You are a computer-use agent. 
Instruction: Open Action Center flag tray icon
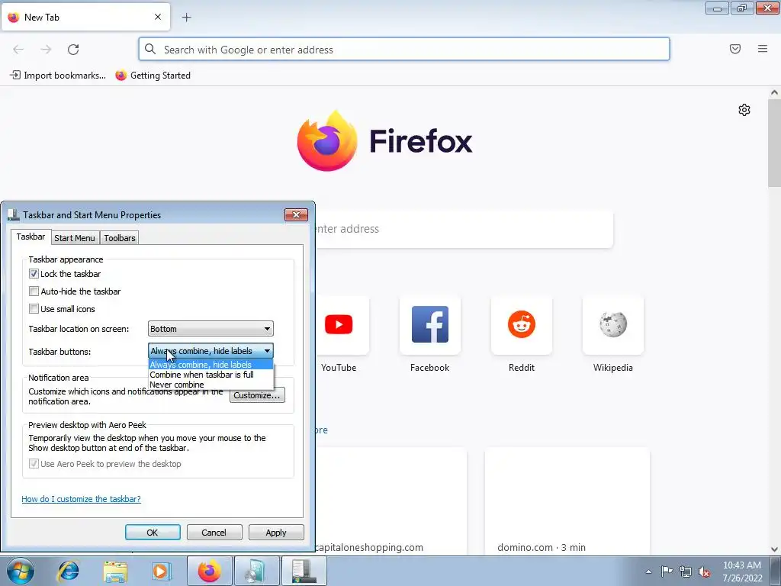(667, 571)
